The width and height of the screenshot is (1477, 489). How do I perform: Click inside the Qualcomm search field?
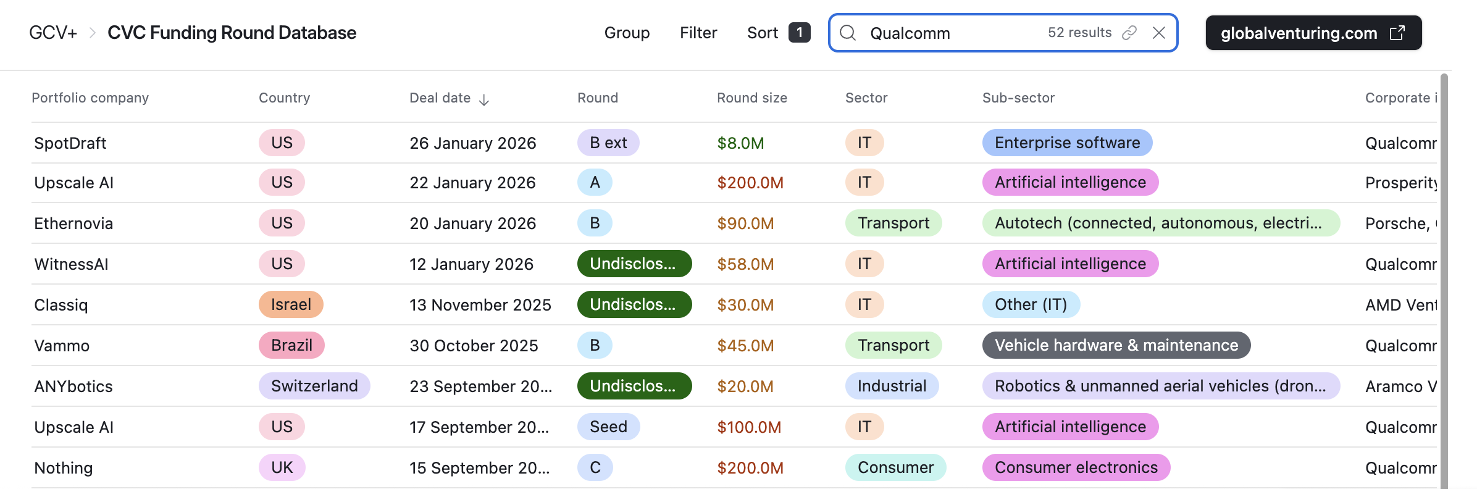[x=951, y=33]
